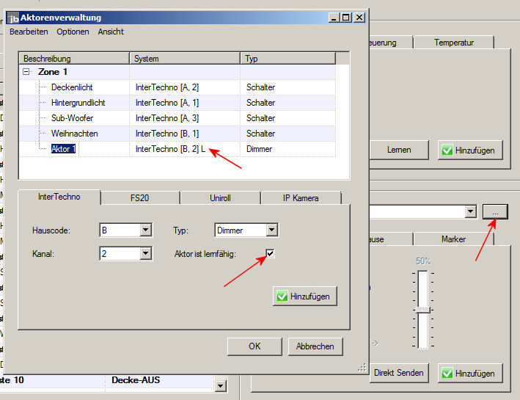
Task: Adjust the 50% vertical dimmer slider
Action: click(422, 310)
